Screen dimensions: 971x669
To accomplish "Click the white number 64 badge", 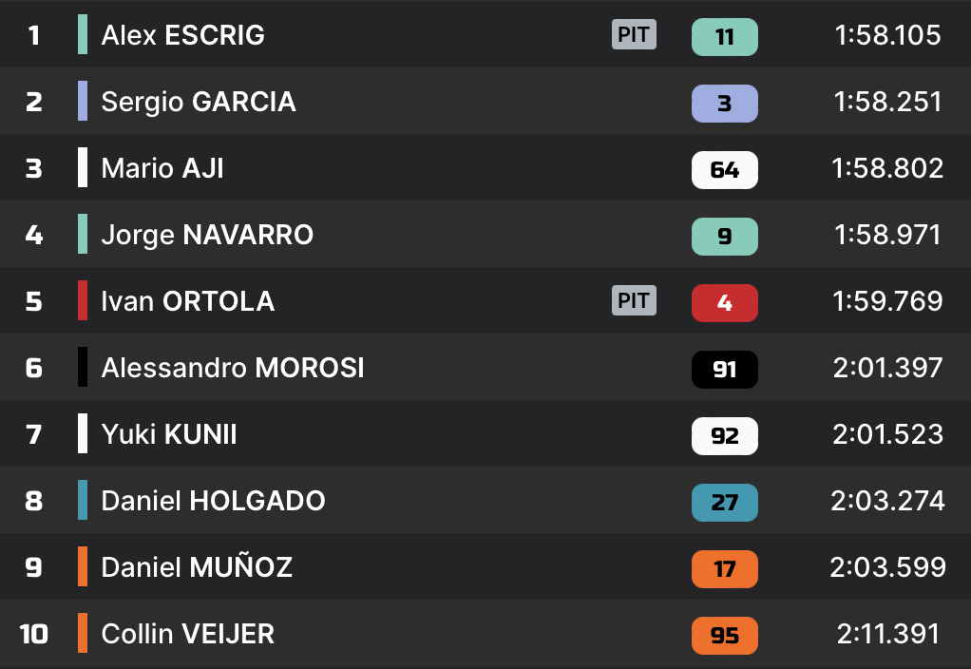I will click(x=724, y=170).
